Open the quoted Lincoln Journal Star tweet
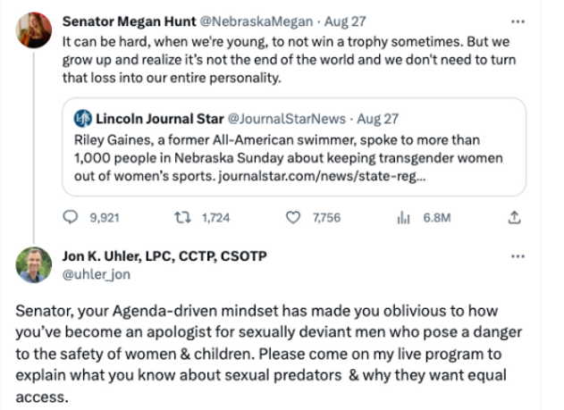This screenshot has height=410, width=564. tap(293, 156)
